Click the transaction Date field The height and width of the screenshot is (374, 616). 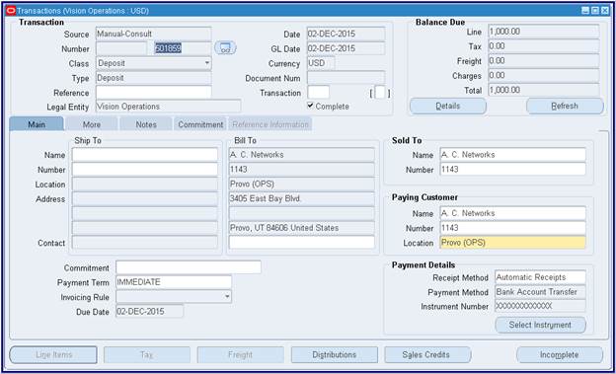click(346, 34)
